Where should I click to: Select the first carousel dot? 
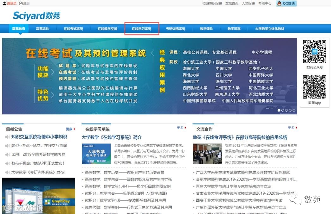click(279, 110)
